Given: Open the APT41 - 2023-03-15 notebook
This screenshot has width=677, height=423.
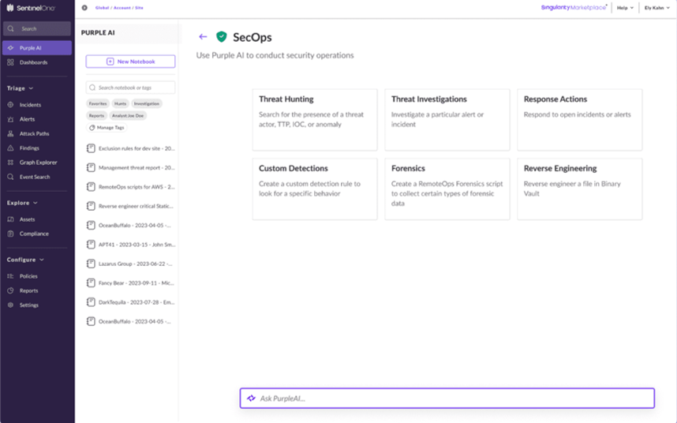Looking at the screenshot, I should [x=131, y=245].
